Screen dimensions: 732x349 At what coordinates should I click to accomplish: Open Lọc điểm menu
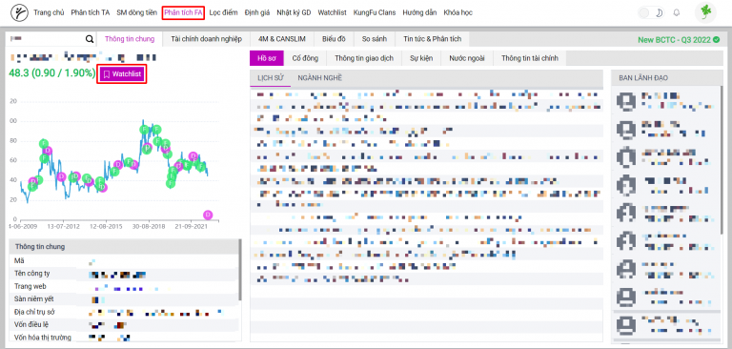[x=223, y=12]
